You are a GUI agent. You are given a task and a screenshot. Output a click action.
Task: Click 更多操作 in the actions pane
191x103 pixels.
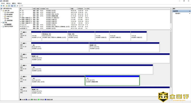click(x=178, y=13)
